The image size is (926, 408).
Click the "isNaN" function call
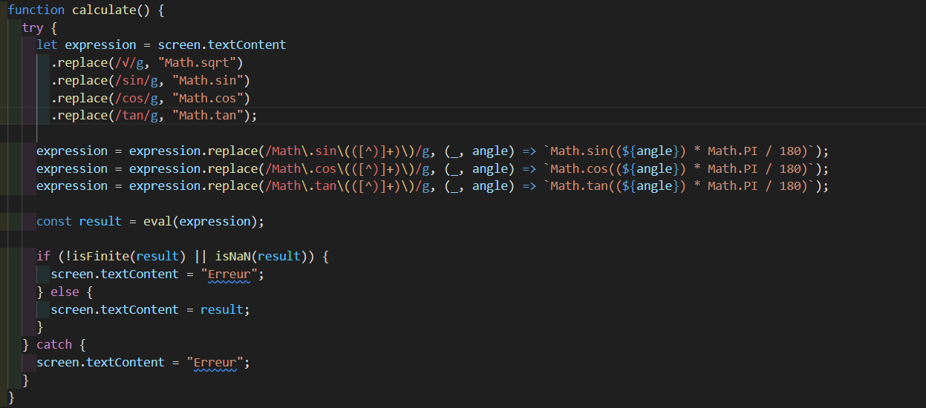click(x=232, y=257)
